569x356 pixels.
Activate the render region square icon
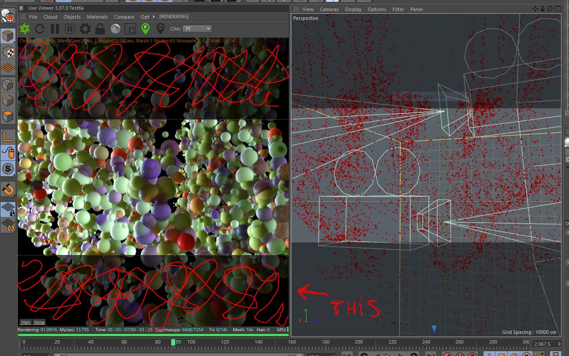click(130, 29)
